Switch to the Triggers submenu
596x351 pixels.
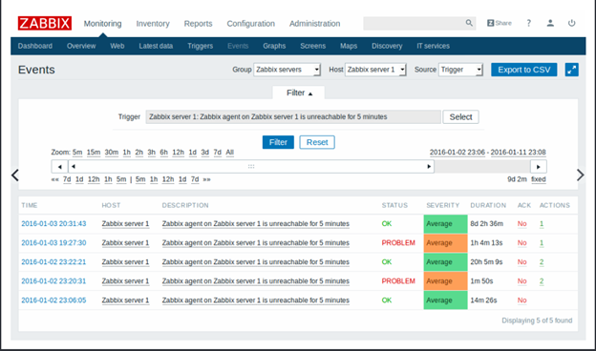click(200, 46)
